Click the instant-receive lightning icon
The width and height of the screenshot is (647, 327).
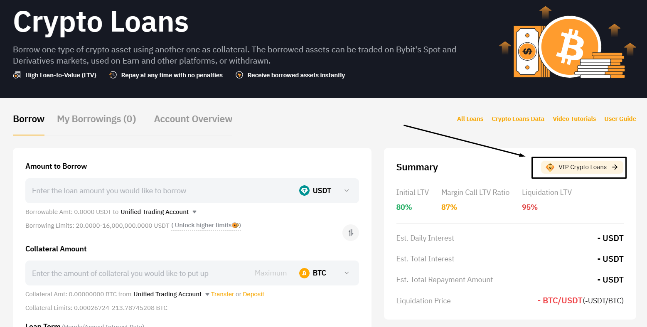[x=239, y=75]
